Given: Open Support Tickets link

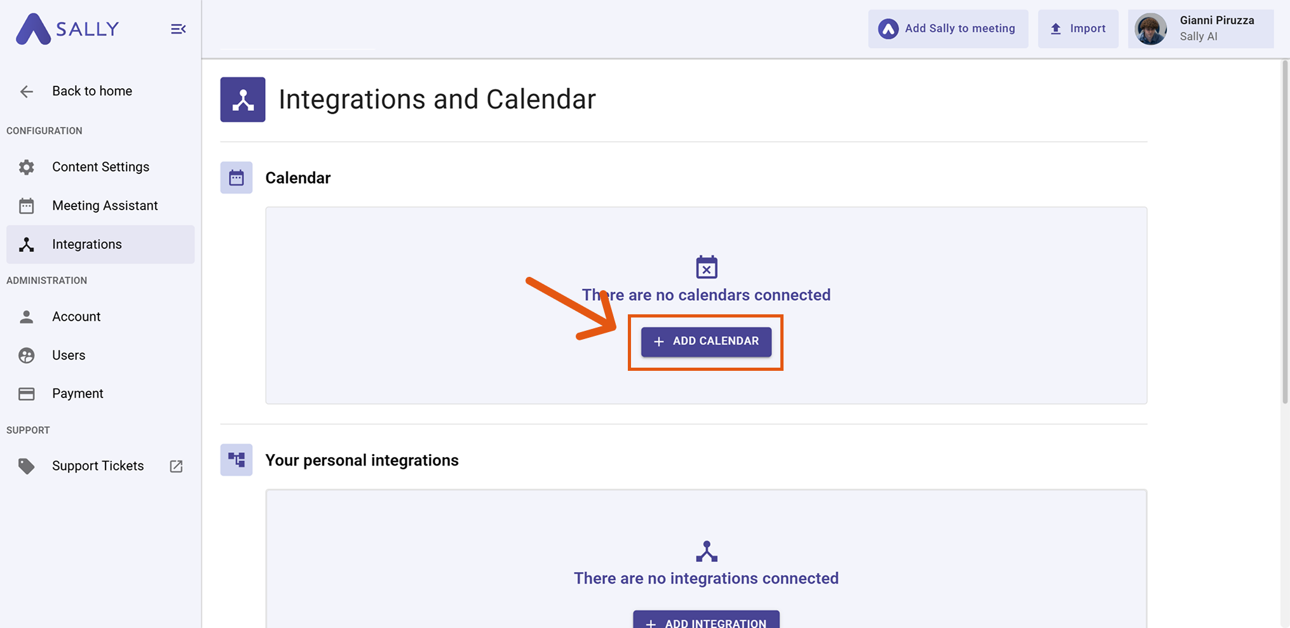Looking at the screenshot, I should tap(98, 466).
